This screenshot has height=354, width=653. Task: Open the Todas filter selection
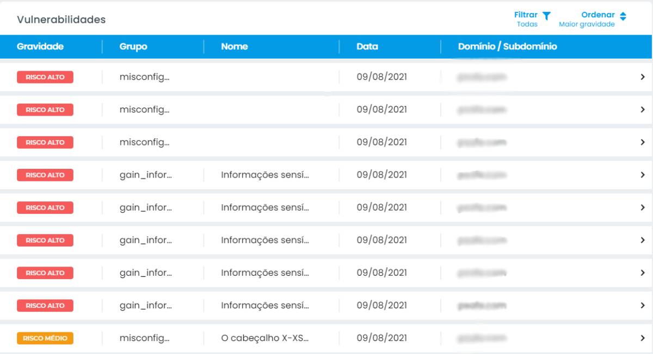[527, 24]
